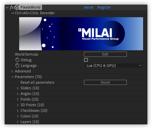This screenshot has height=129, width=152.
Task: Expand the Layers (10) group
Action: [x=18, y=122]
